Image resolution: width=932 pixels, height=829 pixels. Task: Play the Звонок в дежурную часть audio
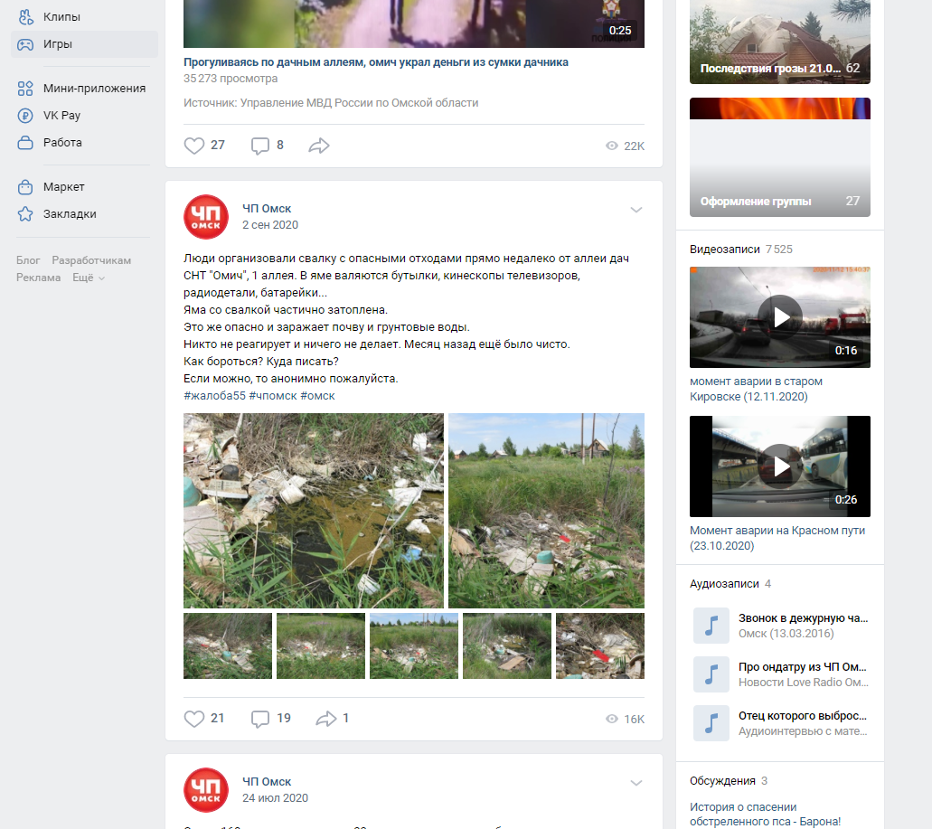pyautogui.click(x=711, y=626)
